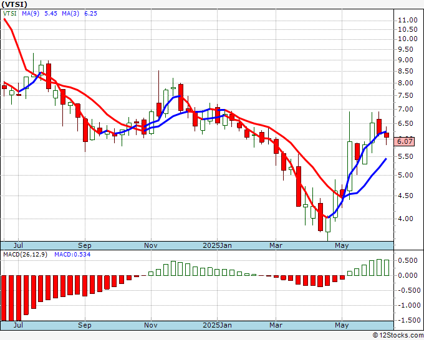Click the MACD:0.534 value label
The width and height of the screenshot is (424, 340).
(x=72, y=255)
